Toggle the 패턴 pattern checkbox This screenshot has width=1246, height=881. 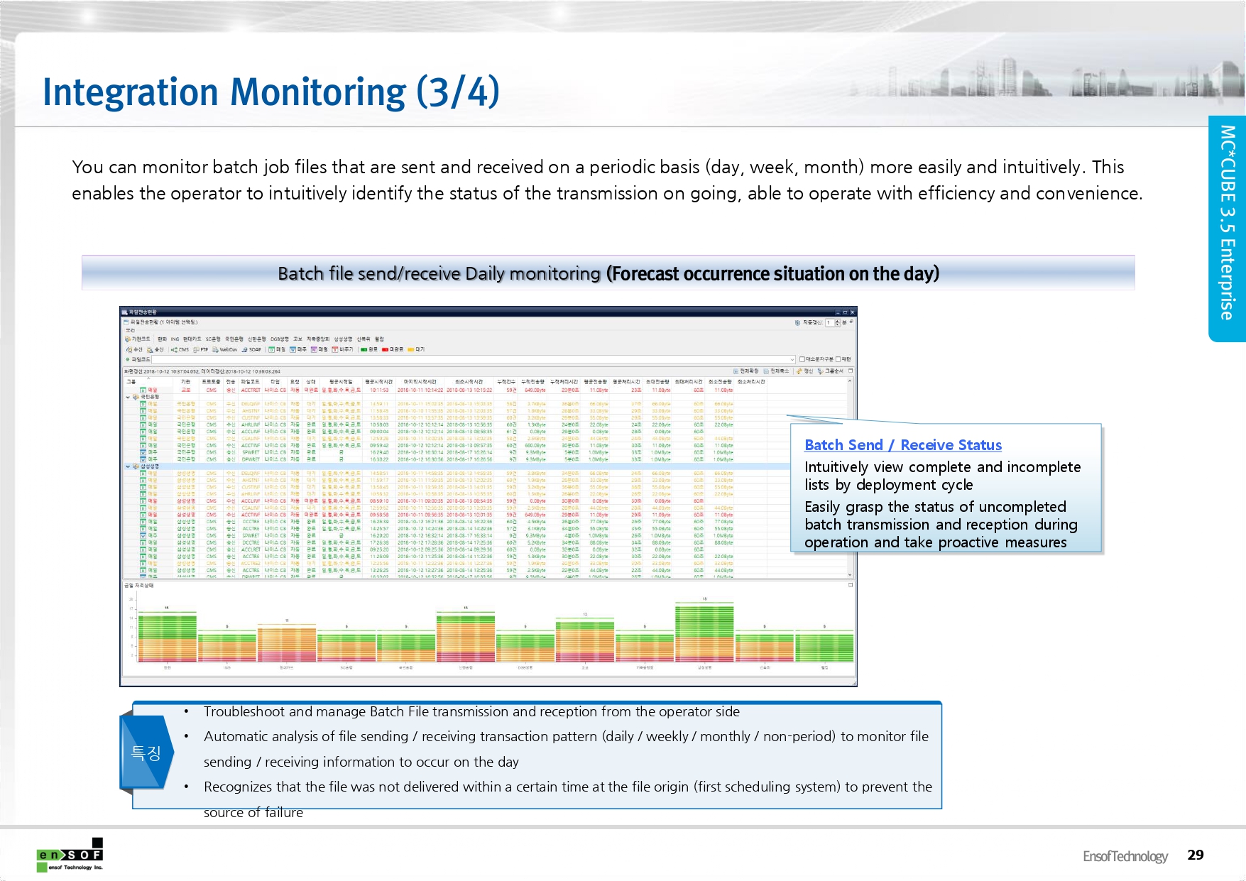(838, 359)
